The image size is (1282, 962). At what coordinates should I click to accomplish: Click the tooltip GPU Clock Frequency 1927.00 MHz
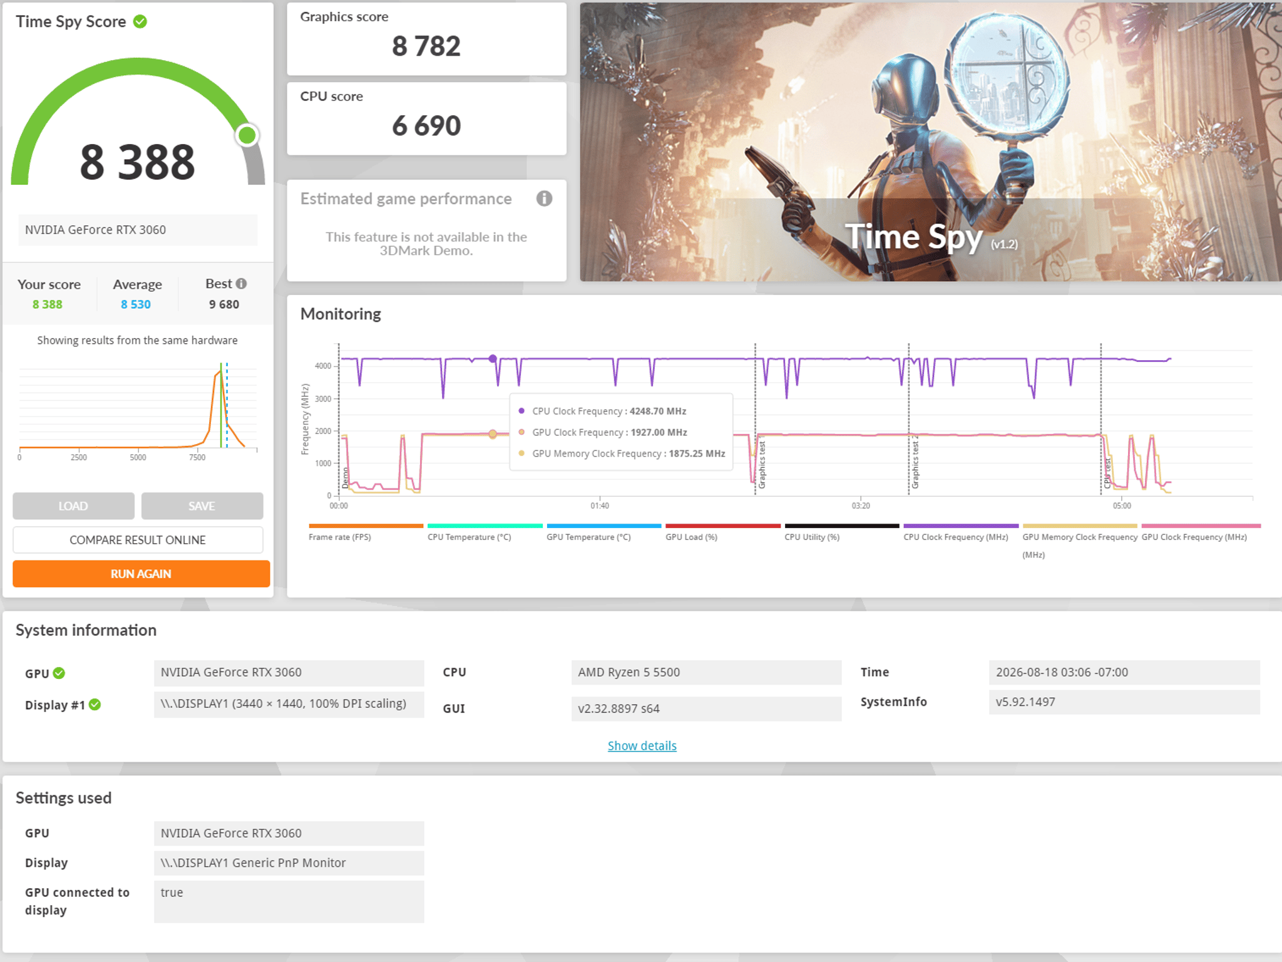[x=609, y=433]
